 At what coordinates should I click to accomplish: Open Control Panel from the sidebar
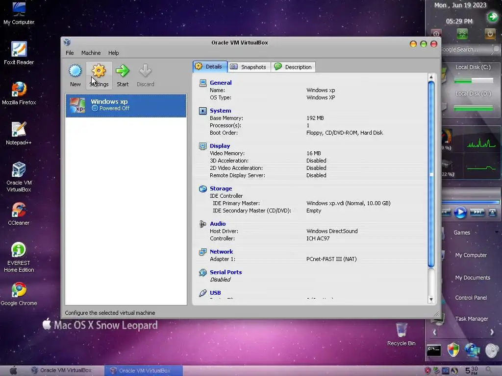[x=471, y=298]
